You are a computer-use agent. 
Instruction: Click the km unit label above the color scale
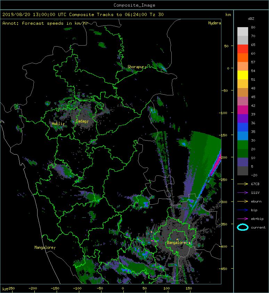[228, 15]
